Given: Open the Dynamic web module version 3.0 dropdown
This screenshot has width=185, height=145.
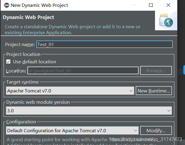Looking at the screenshot, I should [89, 111].
